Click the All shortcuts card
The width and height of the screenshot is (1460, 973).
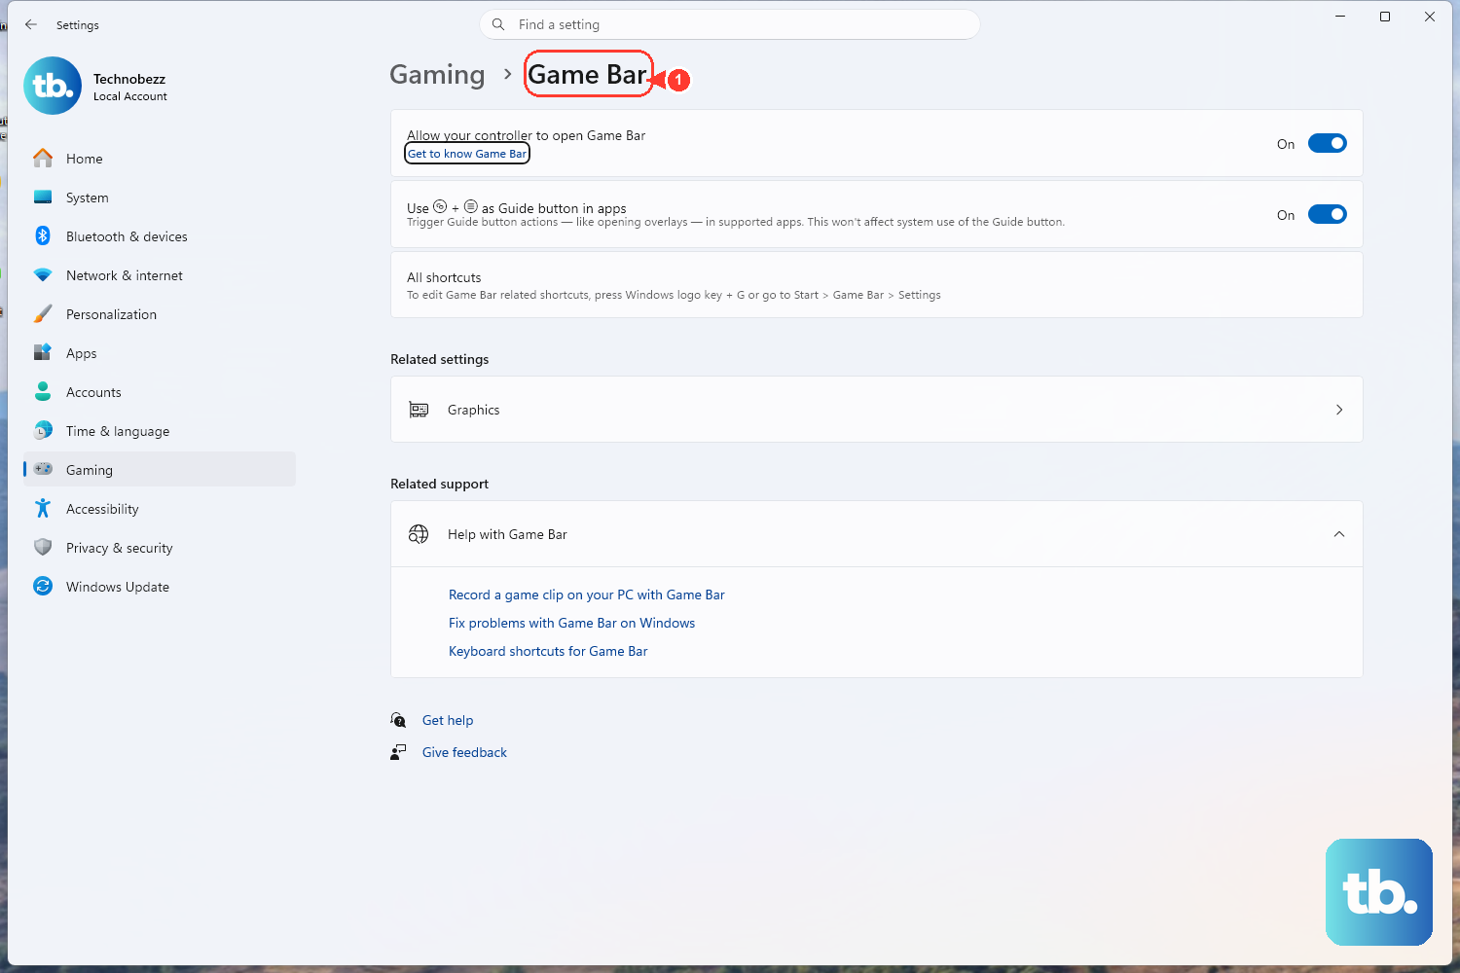pos(876,285)
